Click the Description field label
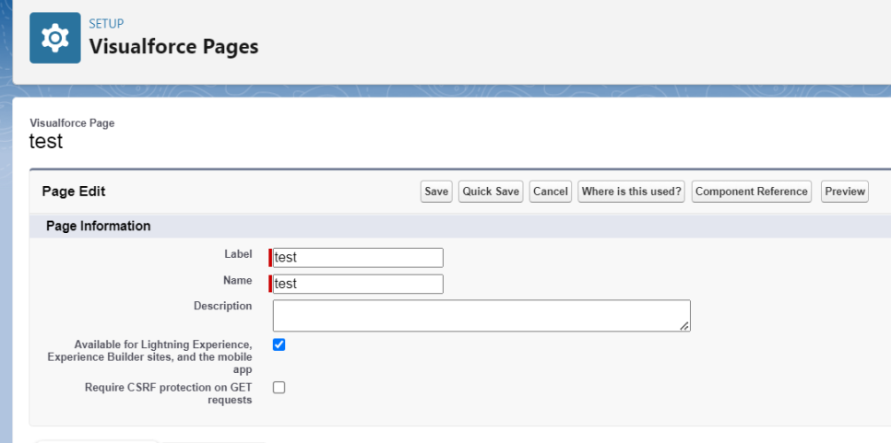891x443 pixels. tap(222, 306)
